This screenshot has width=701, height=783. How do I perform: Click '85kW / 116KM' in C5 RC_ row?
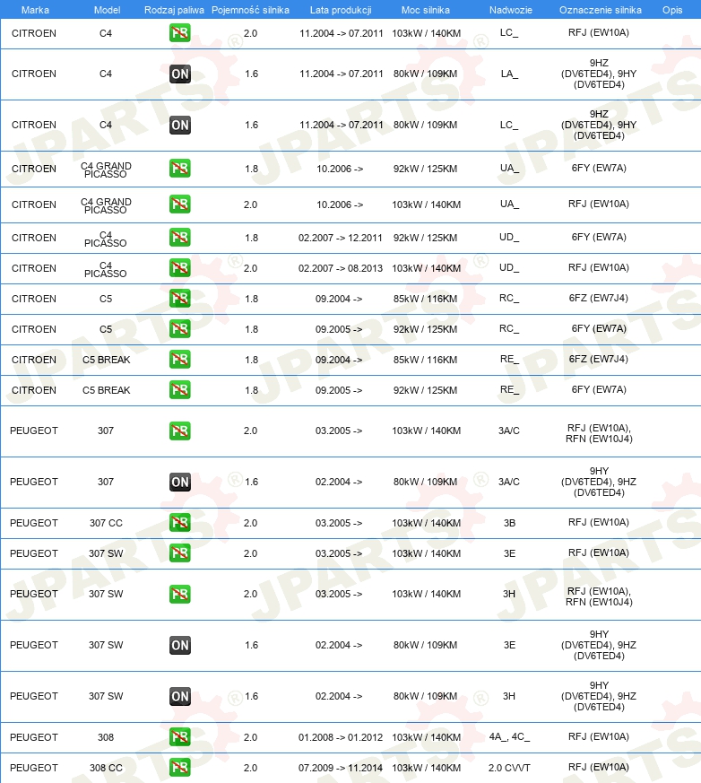click(x=425, y=299)
